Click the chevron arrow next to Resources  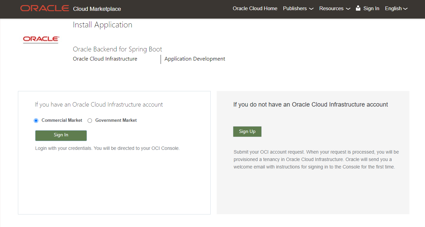[x=348, y=9]
